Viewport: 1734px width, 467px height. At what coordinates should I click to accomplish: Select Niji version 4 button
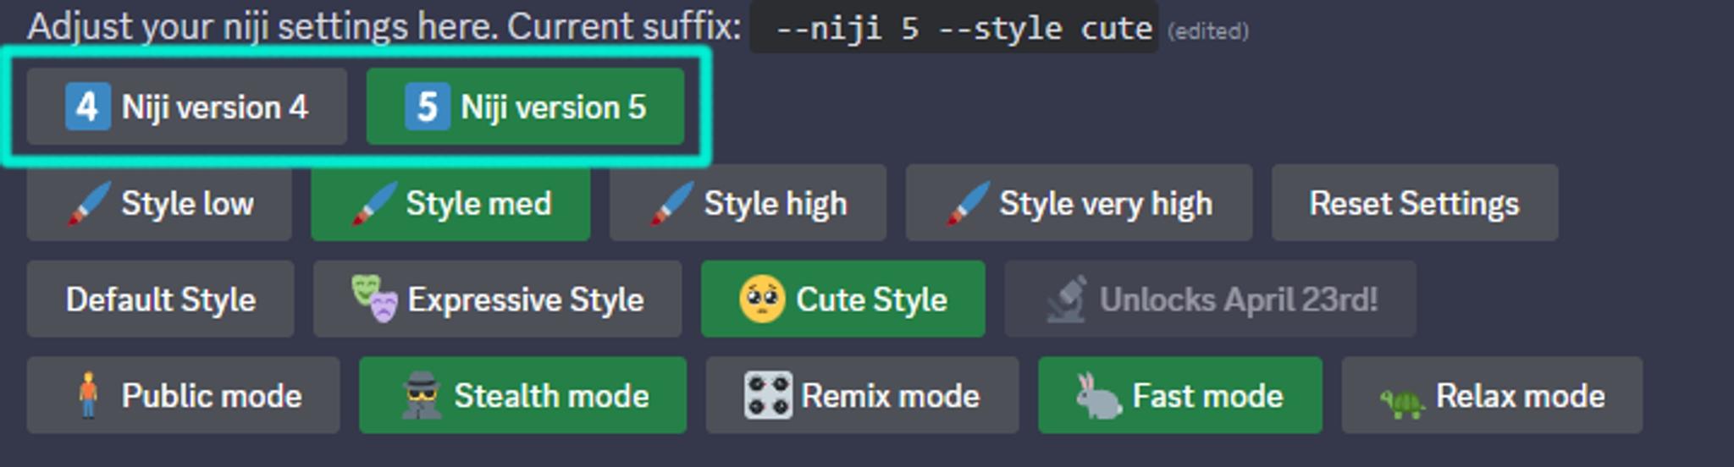pos(186,107)
